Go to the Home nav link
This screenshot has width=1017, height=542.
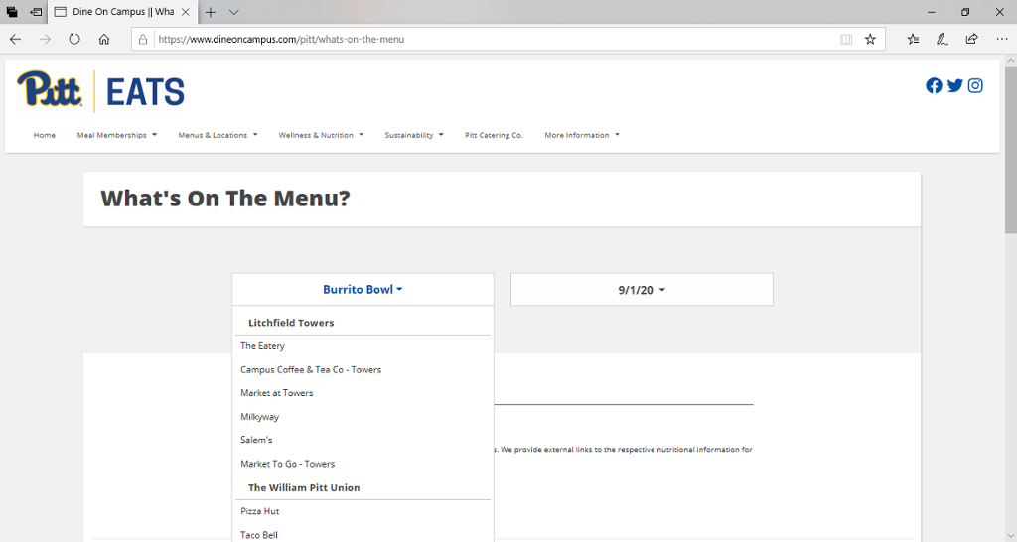point(45,135)
